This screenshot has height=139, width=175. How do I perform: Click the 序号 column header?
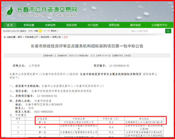click(x=18, y=119)
